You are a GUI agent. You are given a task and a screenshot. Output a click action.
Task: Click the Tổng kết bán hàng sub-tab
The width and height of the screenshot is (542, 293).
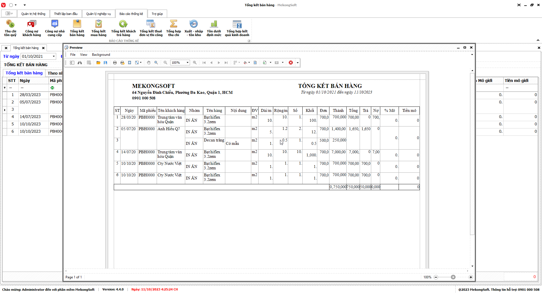coord(24,73)
